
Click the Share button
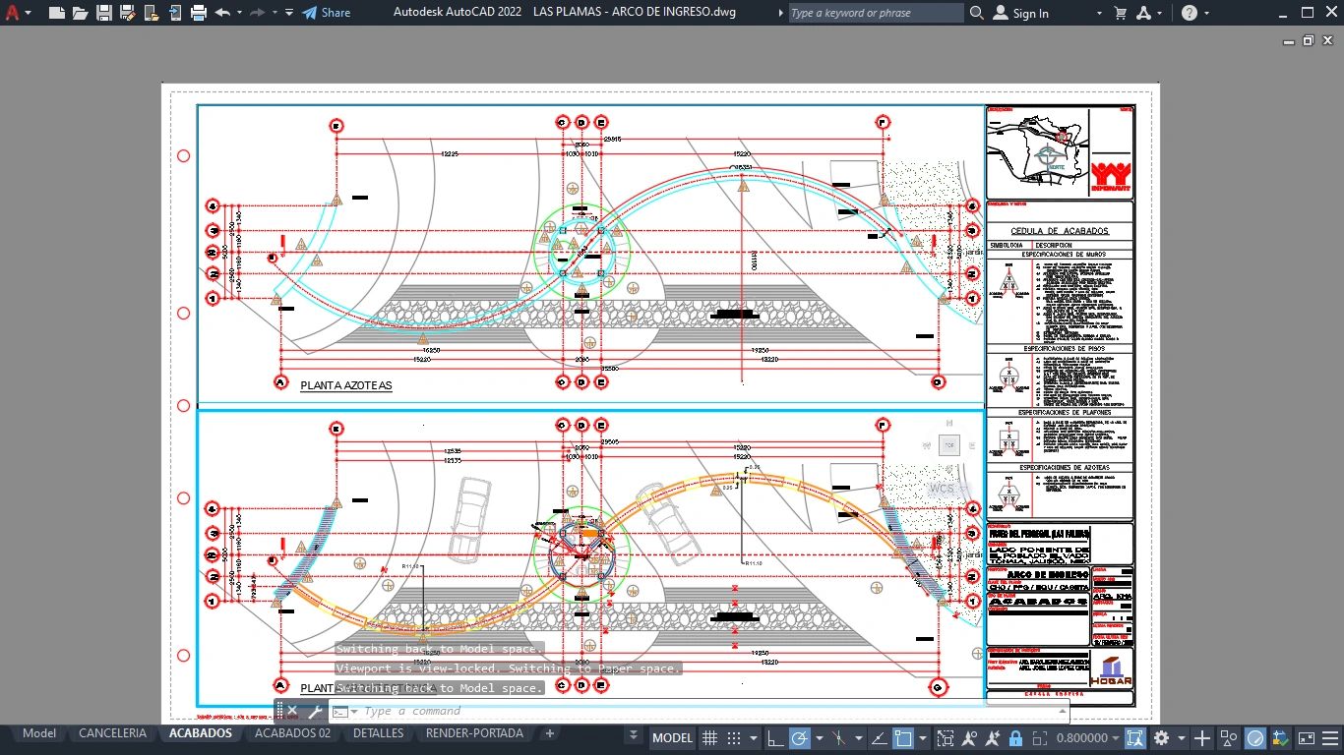coord(326,13)
